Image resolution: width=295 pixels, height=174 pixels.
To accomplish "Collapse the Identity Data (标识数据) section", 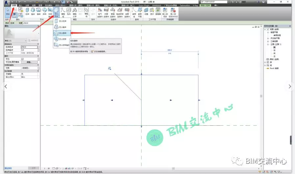I will (x=38, y=71).
